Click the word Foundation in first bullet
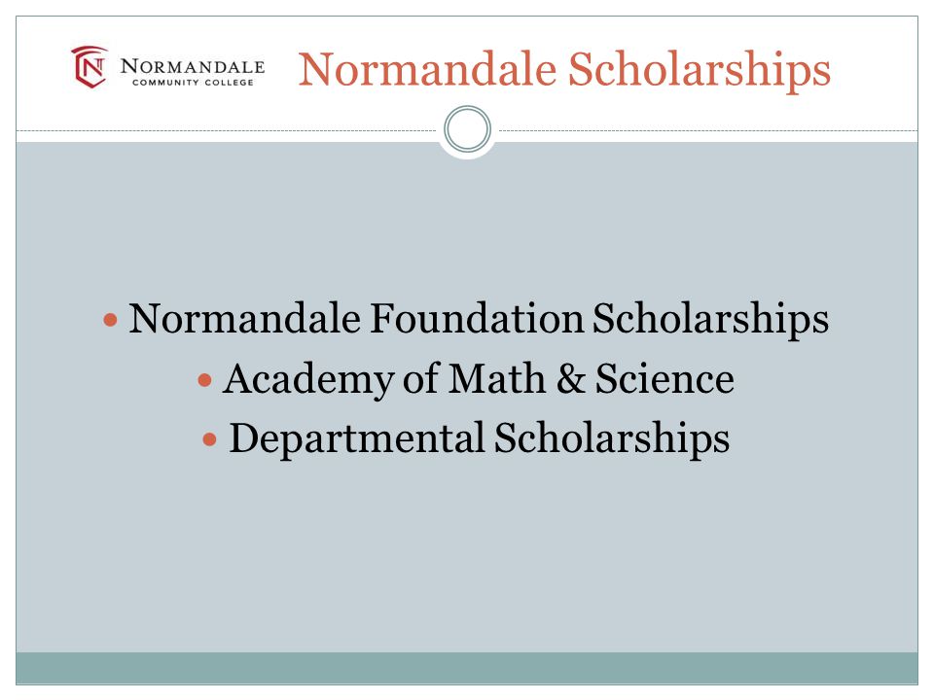 (477, 318)
